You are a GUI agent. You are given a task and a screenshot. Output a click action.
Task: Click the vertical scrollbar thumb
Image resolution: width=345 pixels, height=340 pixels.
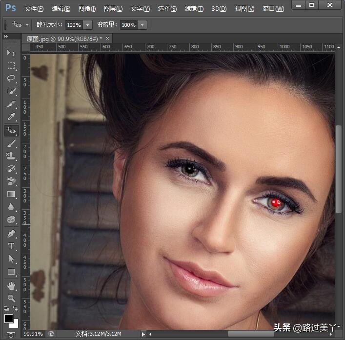339,169
